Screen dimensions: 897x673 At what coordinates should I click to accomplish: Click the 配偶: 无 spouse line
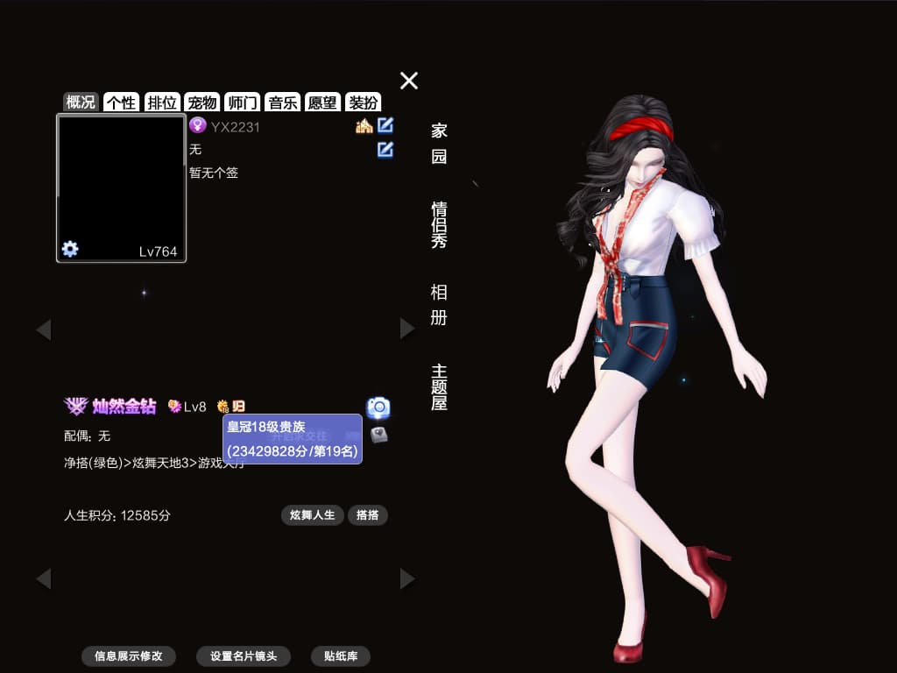(x=87, y=436)
